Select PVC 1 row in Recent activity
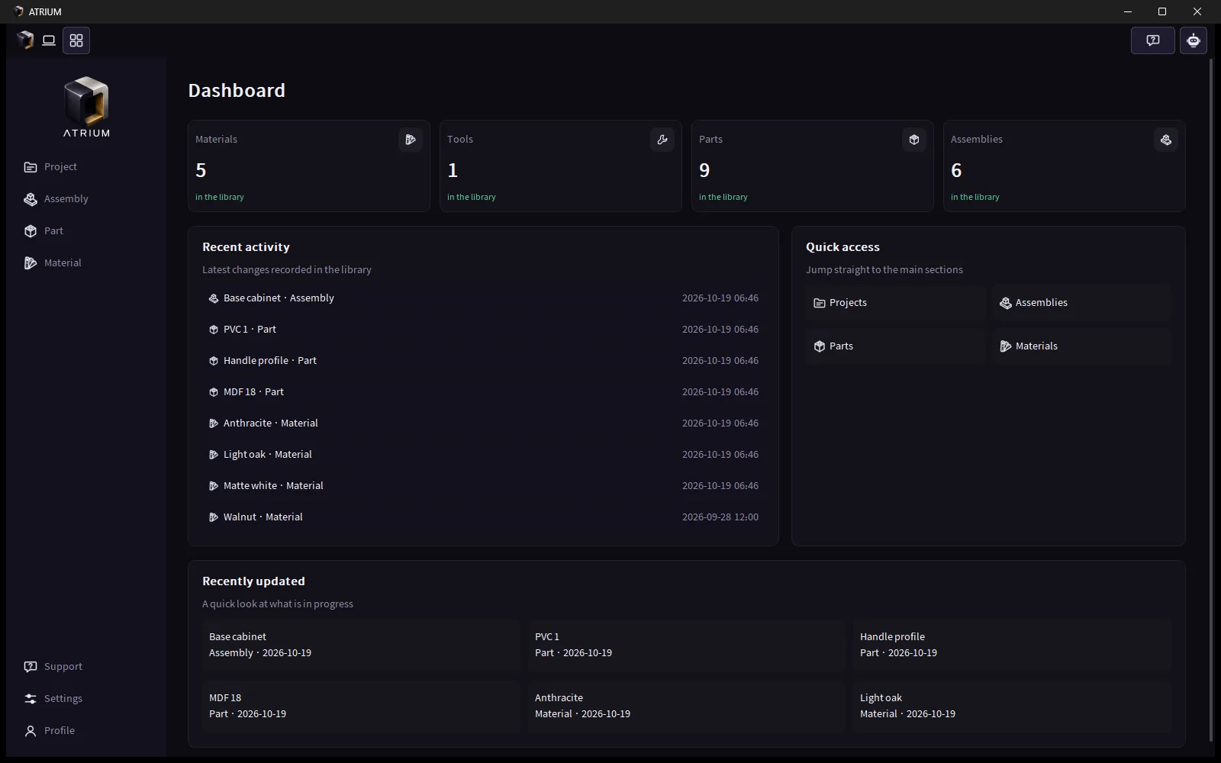Image resolution: width=1221 pixels, height=763 pixels. tap(483, 330)
